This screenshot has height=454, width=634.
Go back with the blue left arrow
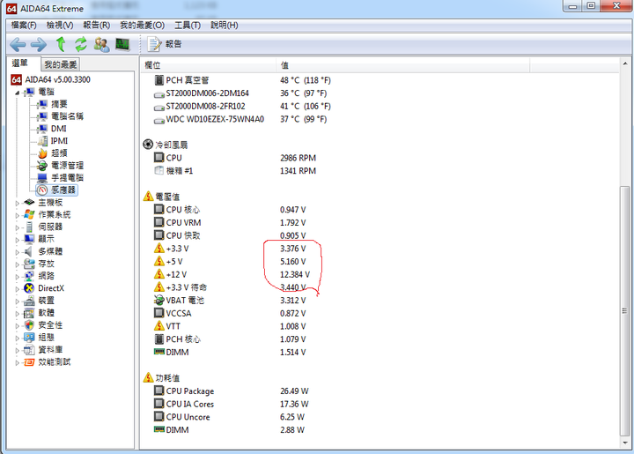click(x=18, y=44)
